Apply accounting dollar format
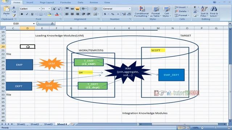This screenshot has width=232, height=130. pyautogui.click(x=105, y=14)
